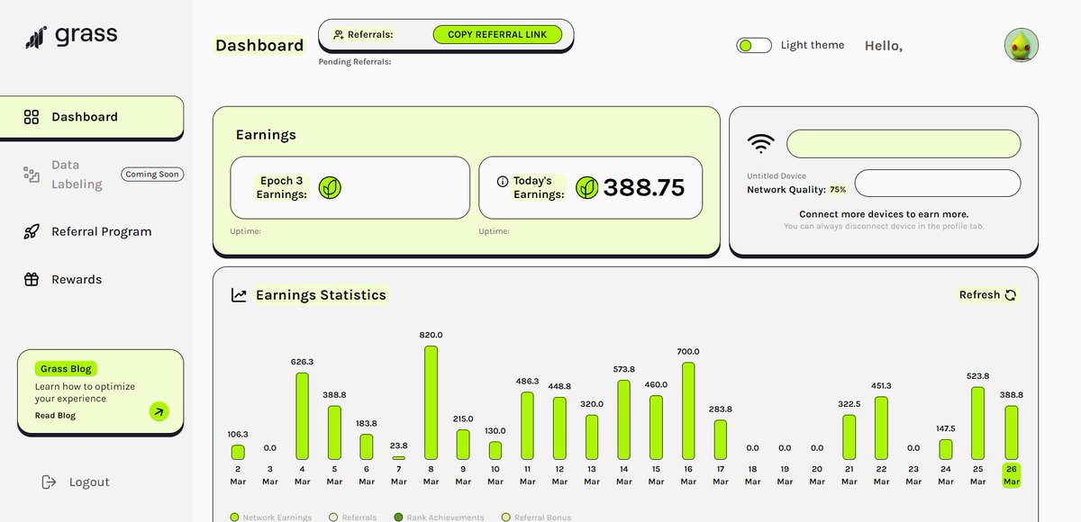Click the Pending Referrals text
Viewport: 1081px width, 522px height.
(x=355, y=62)
